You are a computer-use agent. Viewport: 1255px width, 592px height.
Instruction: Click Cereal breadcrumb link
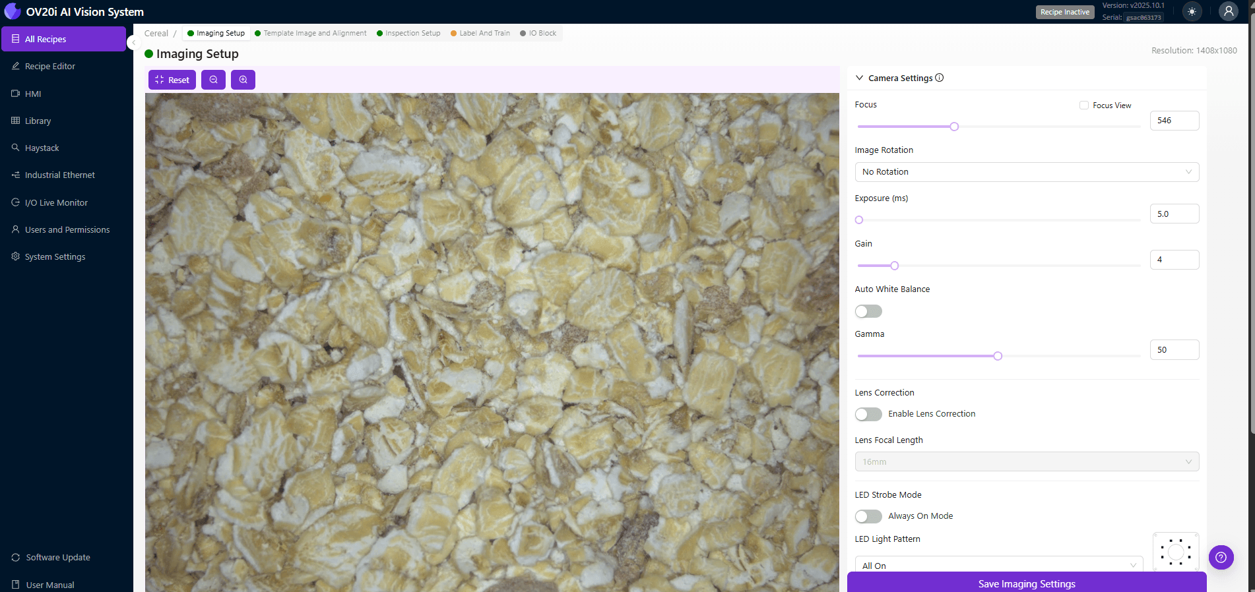coord(156,33)
